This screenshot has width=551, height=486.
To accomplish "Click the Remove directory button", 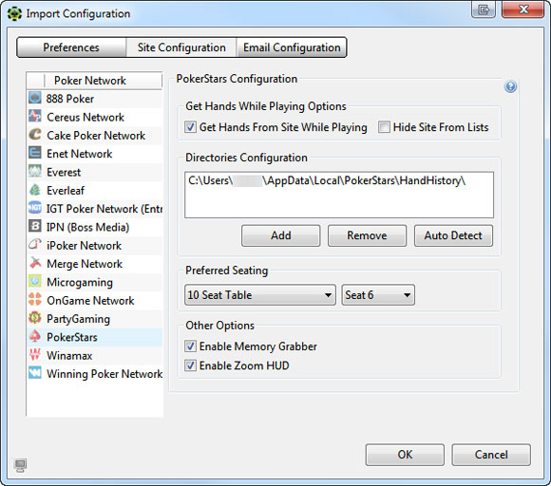I will pos(367,235).
